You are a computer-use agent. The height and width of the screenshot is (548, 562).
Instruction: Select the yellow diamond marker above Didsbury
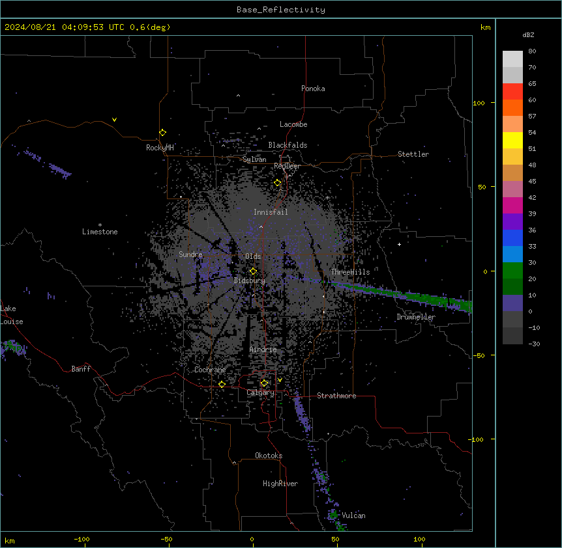(x=253, y=271)
